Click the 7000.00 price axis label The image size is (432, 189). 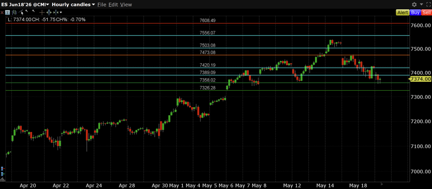tap(420, 171)
